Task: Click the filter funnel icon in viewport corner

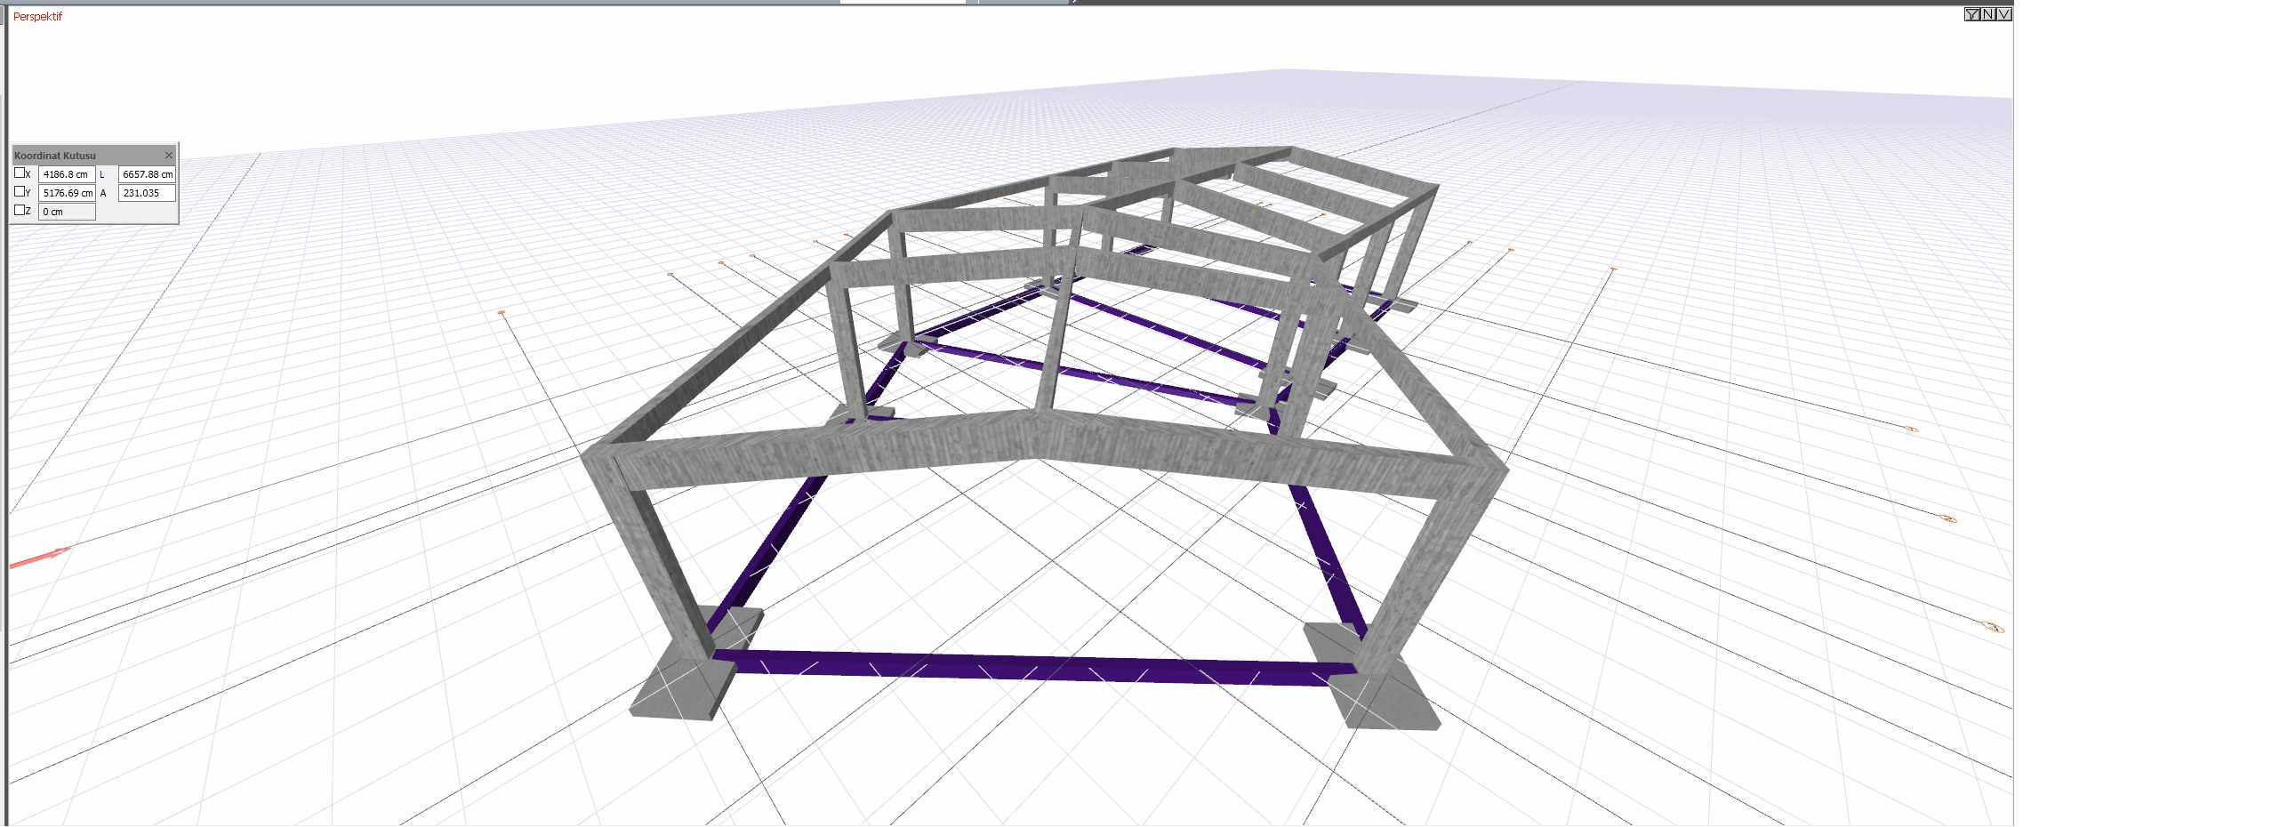Action: pos(1971,14)
